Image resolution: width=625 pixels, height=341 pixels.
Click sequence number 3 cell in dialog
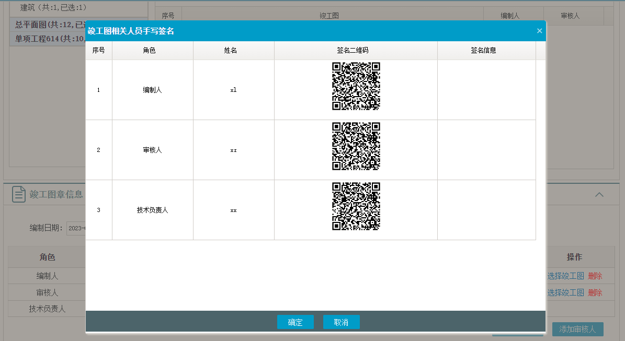[98, 210]
